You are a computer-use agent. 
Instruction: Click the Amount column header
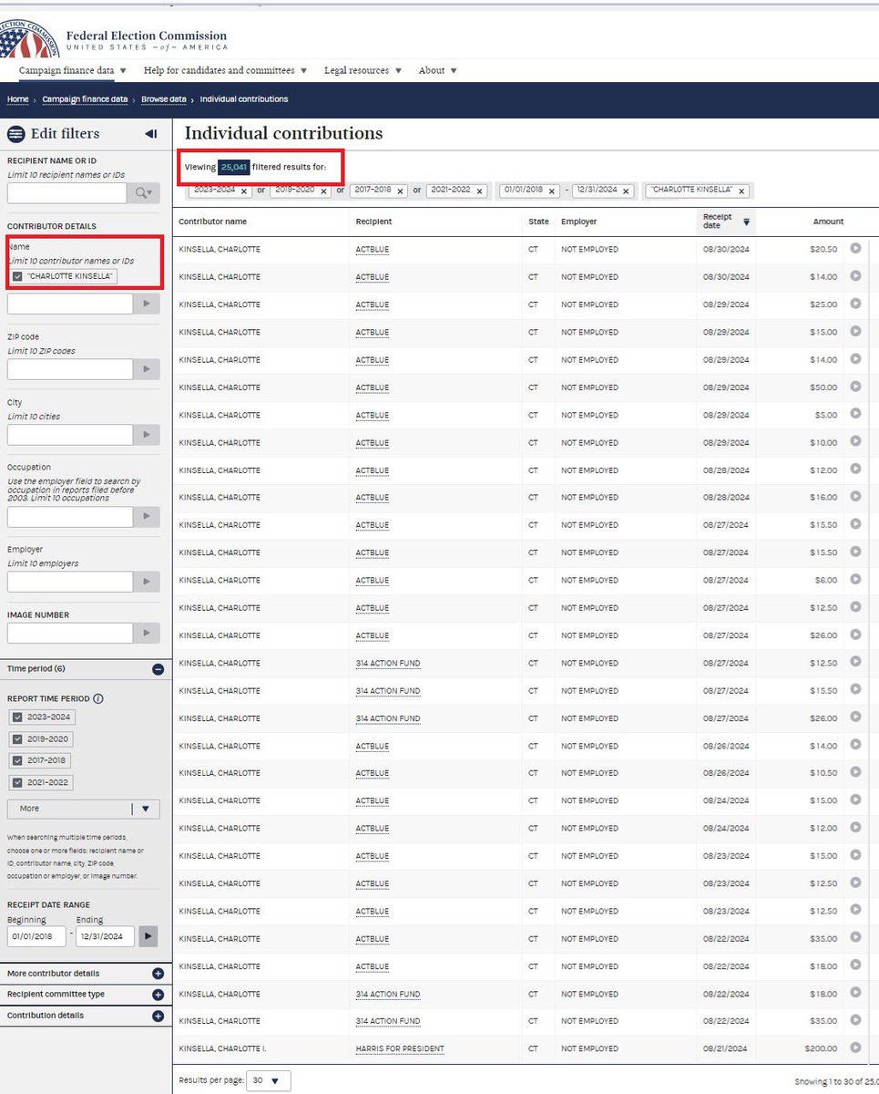click(x=828, y=222)
